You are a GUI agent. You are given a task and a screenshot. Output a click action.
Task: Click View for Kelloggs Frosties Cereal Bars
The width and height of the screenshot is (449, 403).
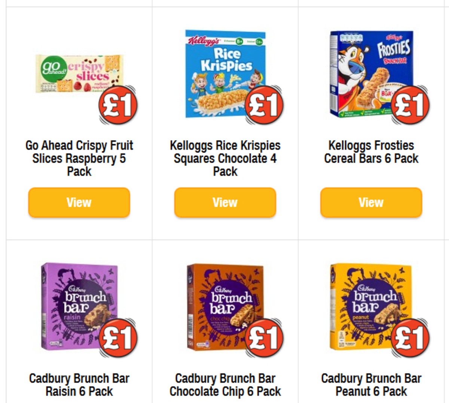pos(370,203)
